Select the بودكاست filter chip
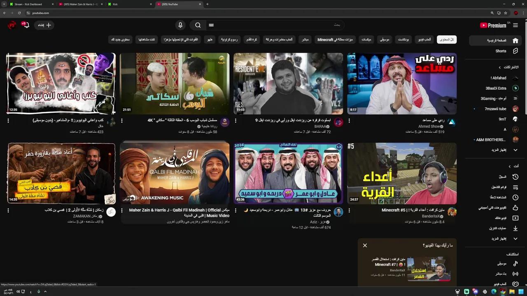 coord(403,39)
